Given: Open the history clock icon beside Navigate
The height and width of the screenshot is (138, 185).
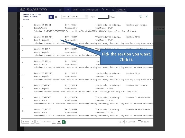Looking at the screenshot, I should (x=113, y=10).
